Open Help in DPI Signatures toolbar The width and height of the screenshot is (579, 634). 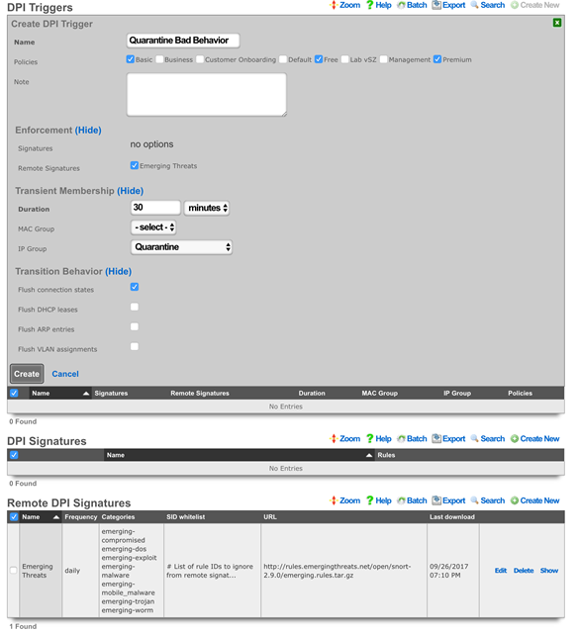pyautogui.click(x=378, y=439)
